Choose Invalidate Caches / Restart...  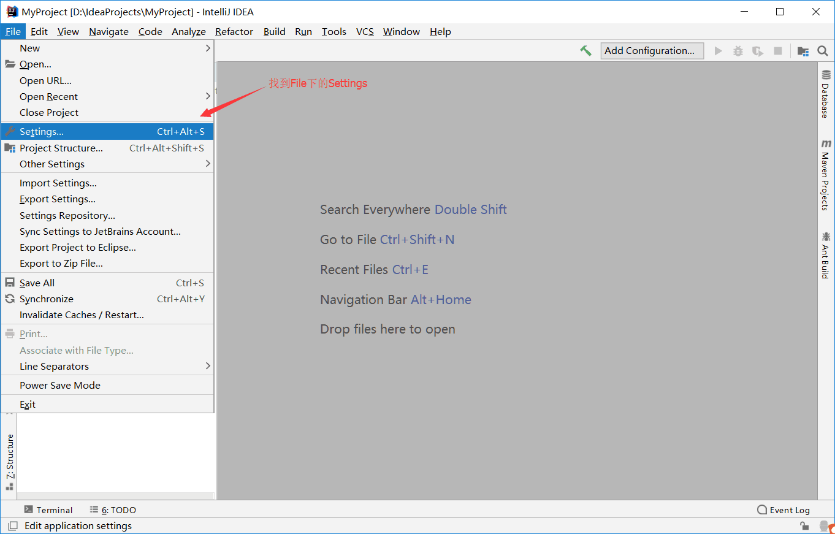click(107, 315)
